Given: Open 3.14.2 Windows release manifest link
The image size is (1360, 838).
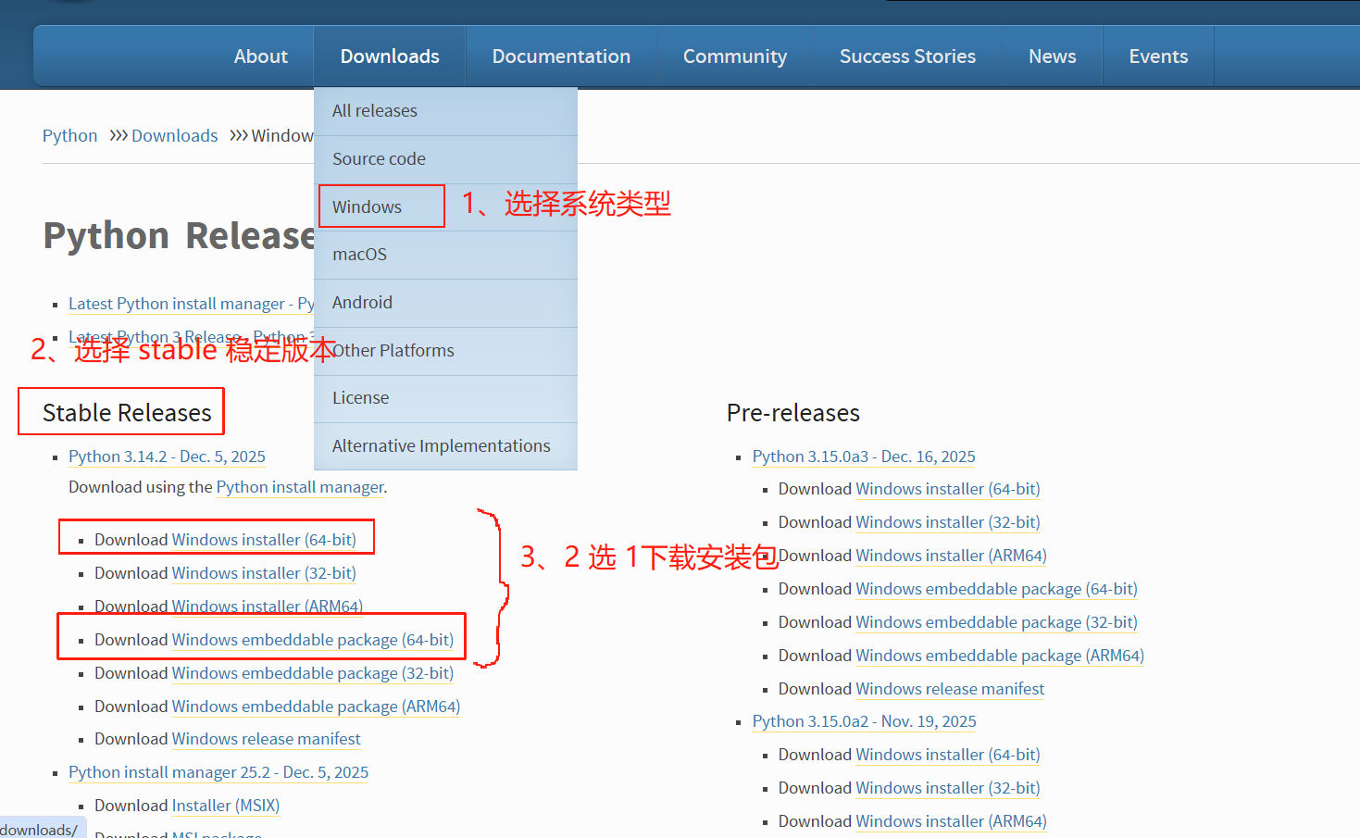Looking at the screenshot, I should click(267, 739).
